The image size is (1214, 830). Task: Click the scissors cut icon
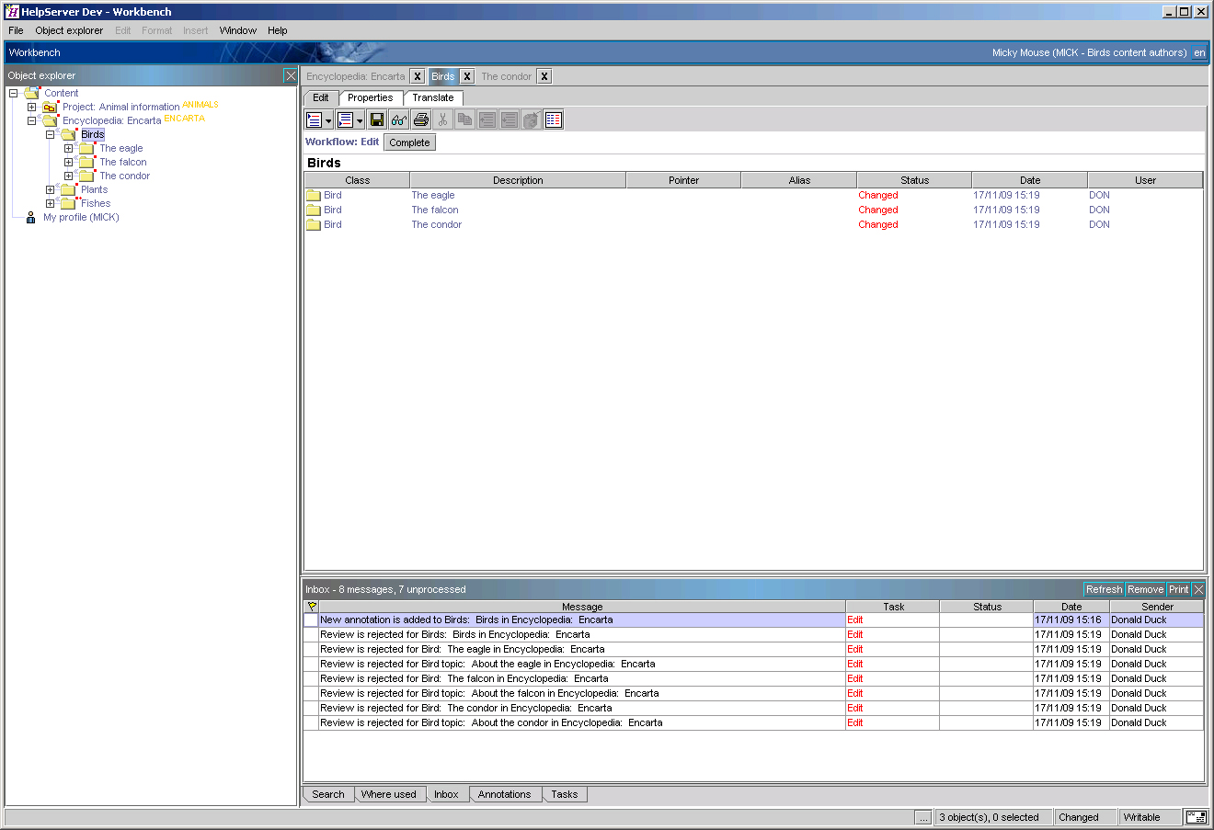tap(442, 119)
